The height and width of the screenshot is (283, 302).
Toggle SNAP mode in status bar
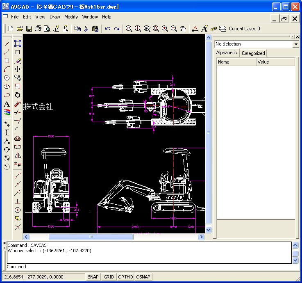pos(93,277)
